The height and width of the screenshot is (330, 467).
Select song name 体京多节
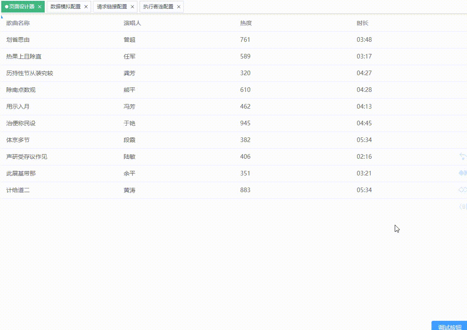18,140
